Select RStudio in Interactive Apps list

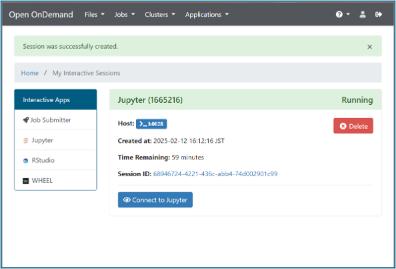(55, 160)
